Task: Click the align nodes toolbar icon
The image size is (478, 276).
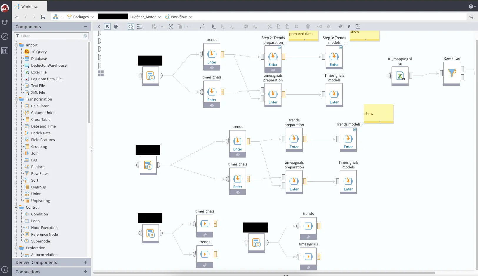Action: pos(154,26)
